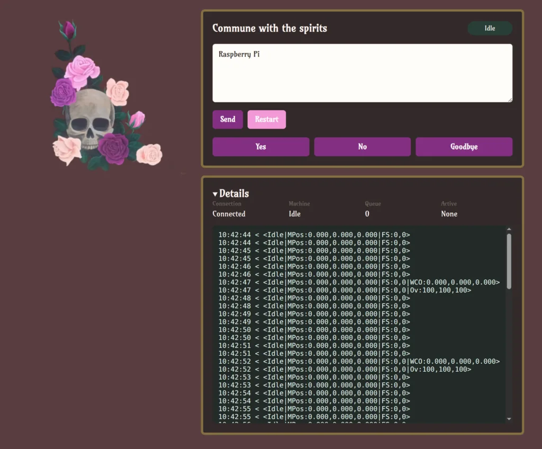
Task: Click the 10:42:47 log line with Ov:100,100,100
Action: [x=345, y=290]
